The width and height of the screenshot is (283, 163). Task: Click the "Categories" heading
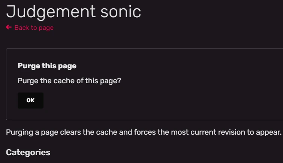28,152
